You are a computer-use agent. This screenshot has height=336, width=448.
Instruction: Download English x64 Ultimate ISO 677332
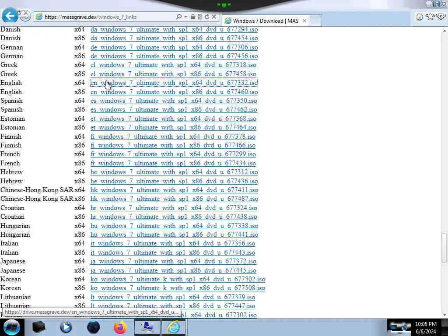174,83
